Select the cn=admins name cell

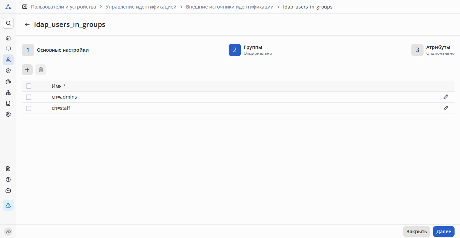click(64, 97)
